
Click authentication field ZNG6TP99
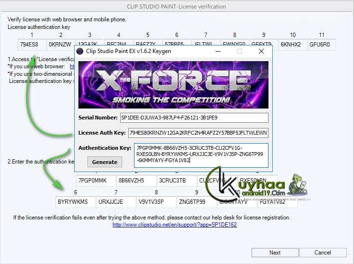197,202
